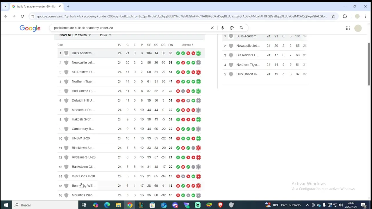The width and height of the screenshot is (372, 209).
Task: Open Microsoft Edge from the taskbar
Action: pyautogui.click(x=107, y=205)
